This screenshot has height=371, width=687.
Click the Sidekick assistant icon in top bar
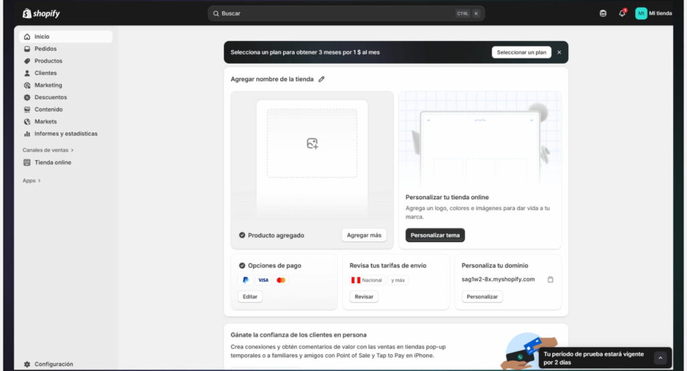click(602, 13)
